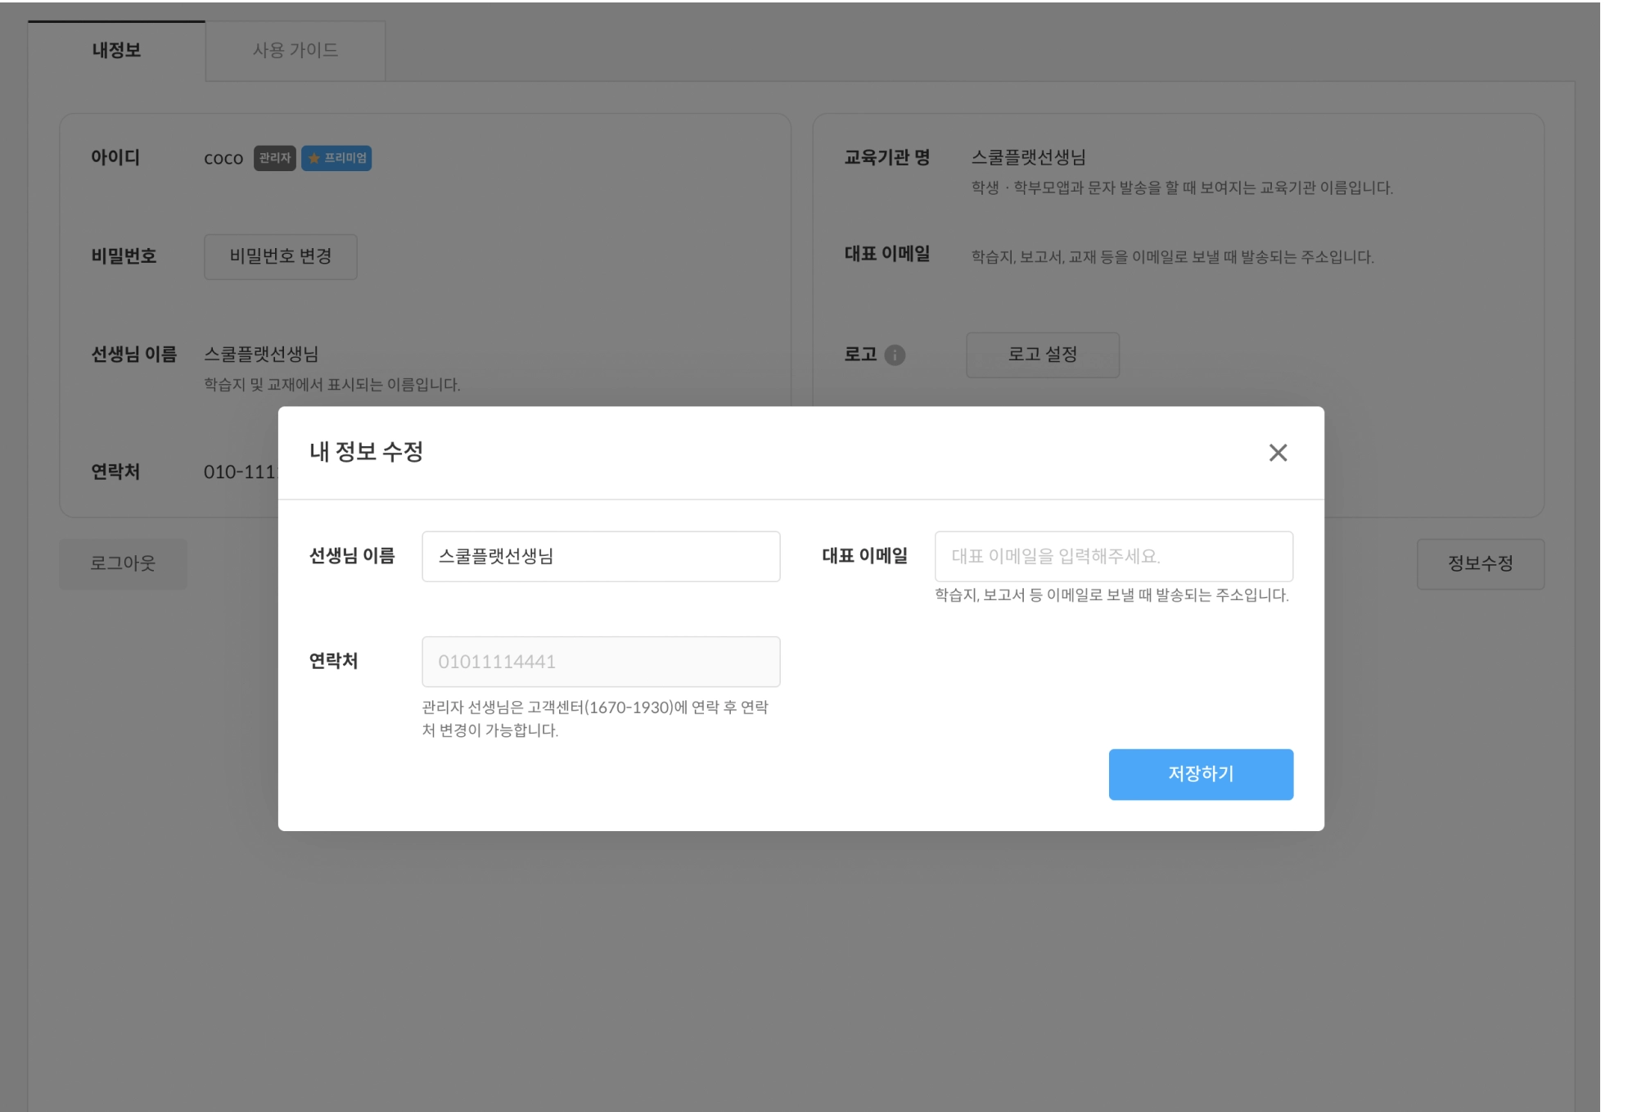Focus the 선생님 이름 input field

click(x=601, y=557)
